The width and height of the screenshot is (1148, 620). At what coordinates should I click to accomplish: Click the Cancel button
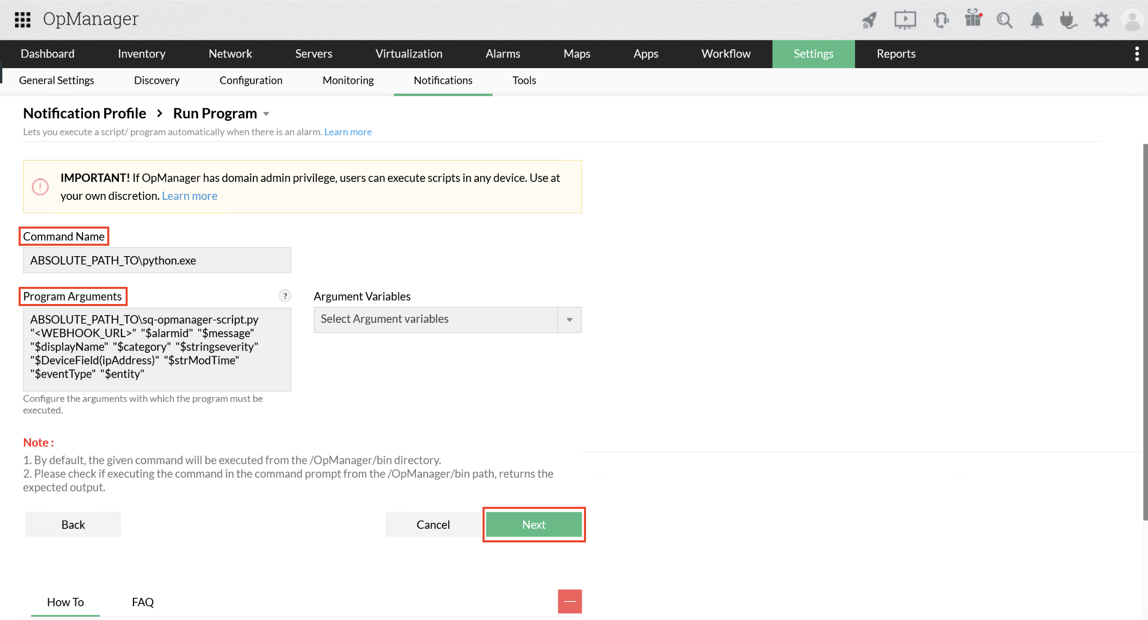[x=433, y=524]
